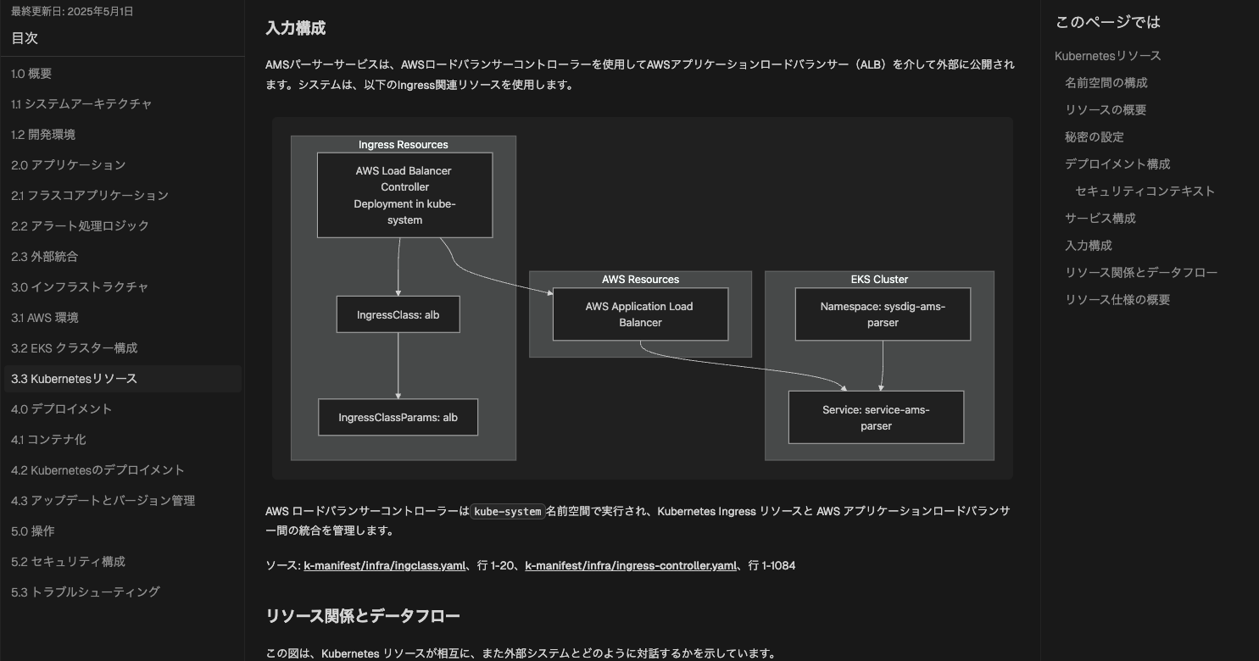Jump to リソース関係とデータフロー in outline
This screenshot has width=1259, height=661.
pos(1141,273)
